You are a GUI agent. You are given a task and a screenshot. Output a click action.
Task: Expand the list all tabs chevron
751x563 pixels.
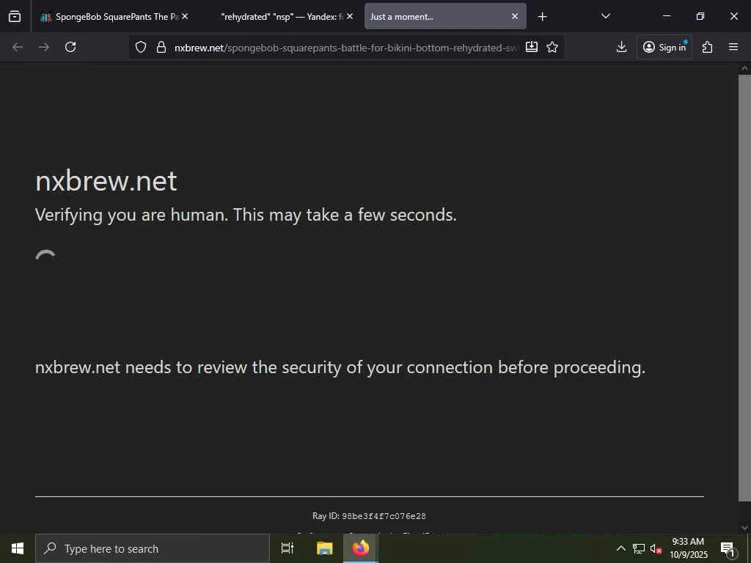[x=605, y=16]
